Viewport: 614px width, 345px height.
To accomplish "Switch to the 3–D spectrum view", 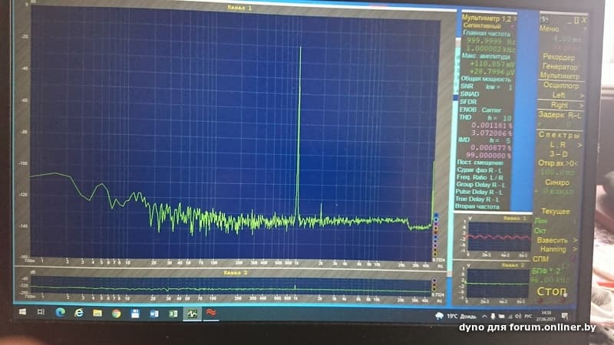I will coord(558,154).
